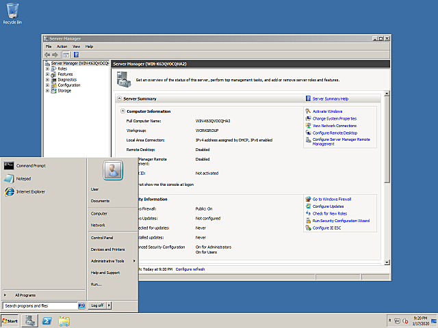This screenshot has width=438, height=328.
Task: Click the Windows Firewall icon
Action: [x=308, y=199]
